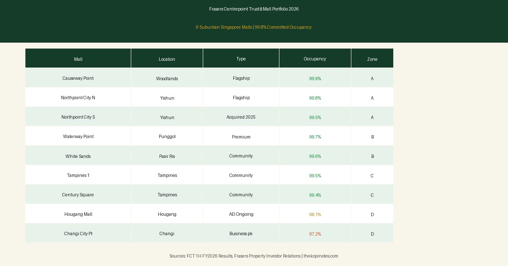
Task: Click the "Woodlands" location cell
Action: point(167,79)
